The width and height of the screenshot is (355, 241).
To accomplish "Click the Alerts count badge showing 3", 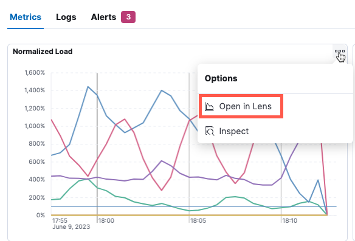I will 128,17.
